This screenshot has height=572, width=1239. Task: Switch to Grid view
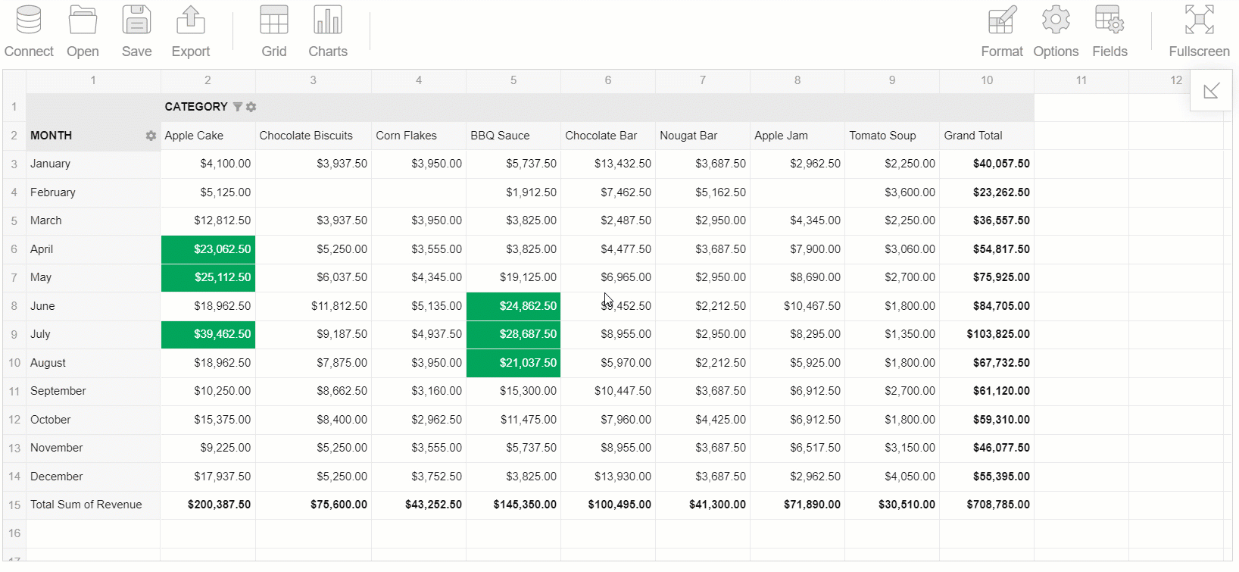pos(273,31)
